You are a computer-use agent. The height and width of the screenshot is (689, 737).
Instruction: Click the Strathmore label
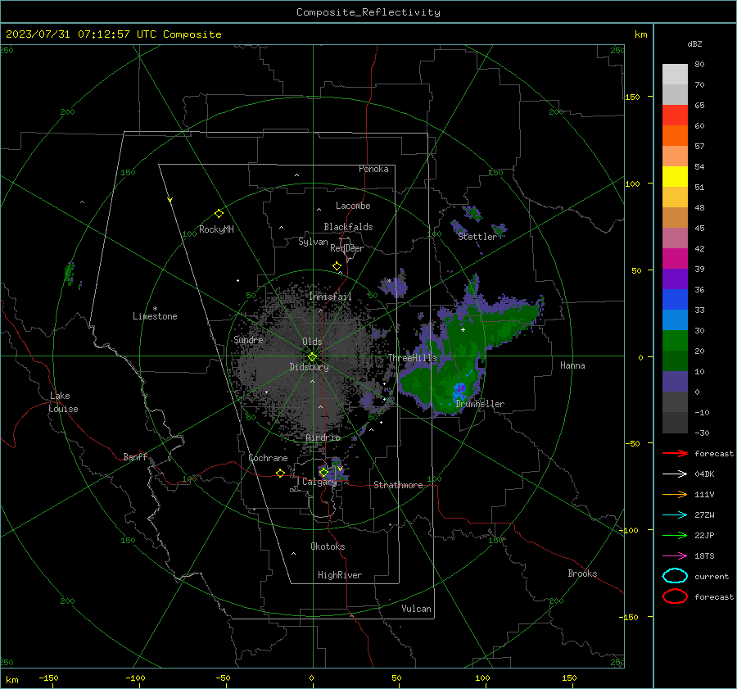click(398, 485)
